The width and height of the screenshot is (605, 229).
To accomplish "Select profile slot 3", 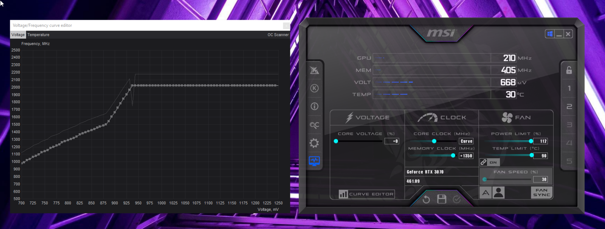I will [569, 125].
